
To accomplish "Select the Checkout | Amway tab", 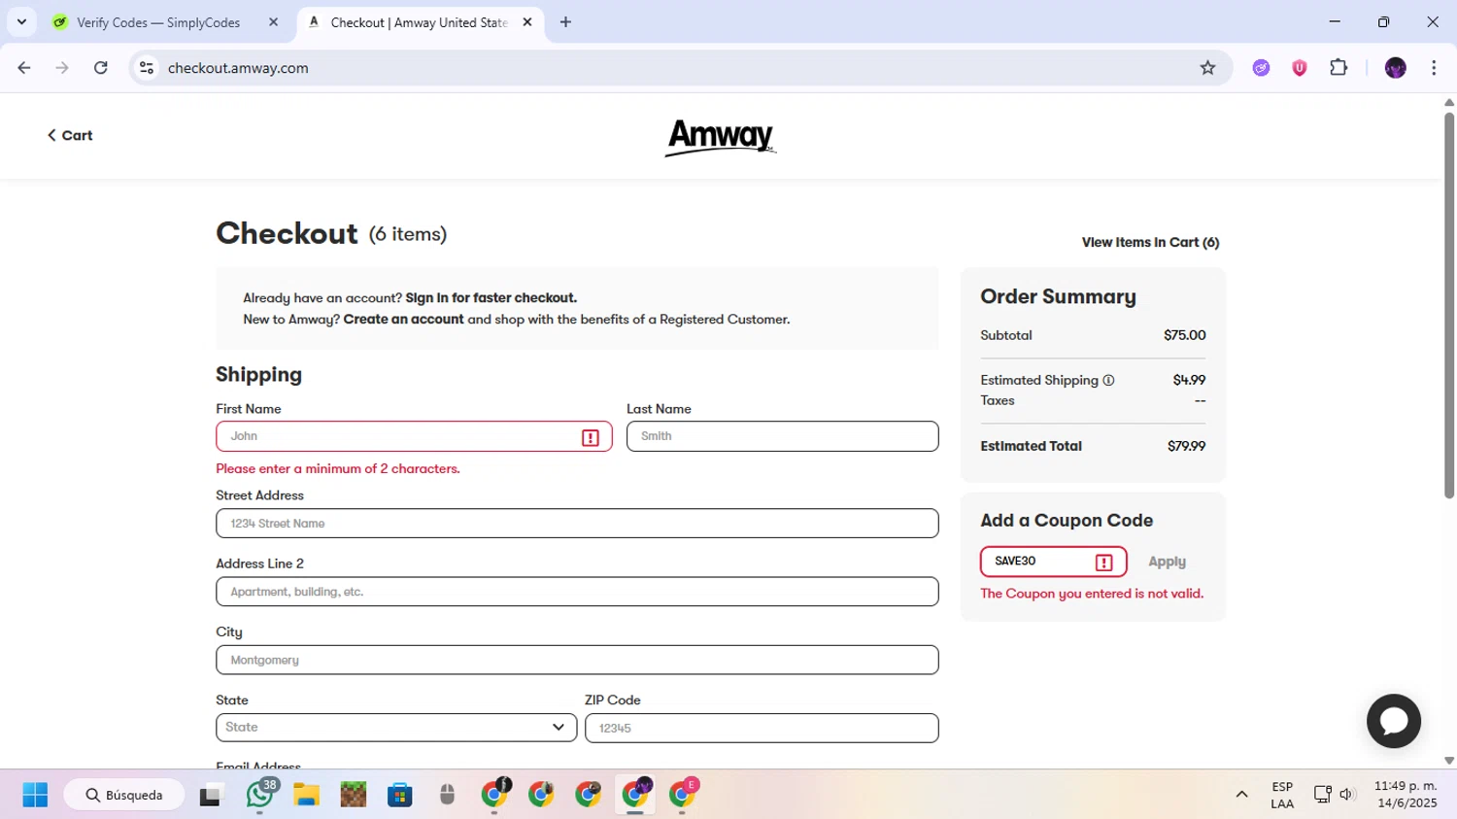I will [420, 22].
